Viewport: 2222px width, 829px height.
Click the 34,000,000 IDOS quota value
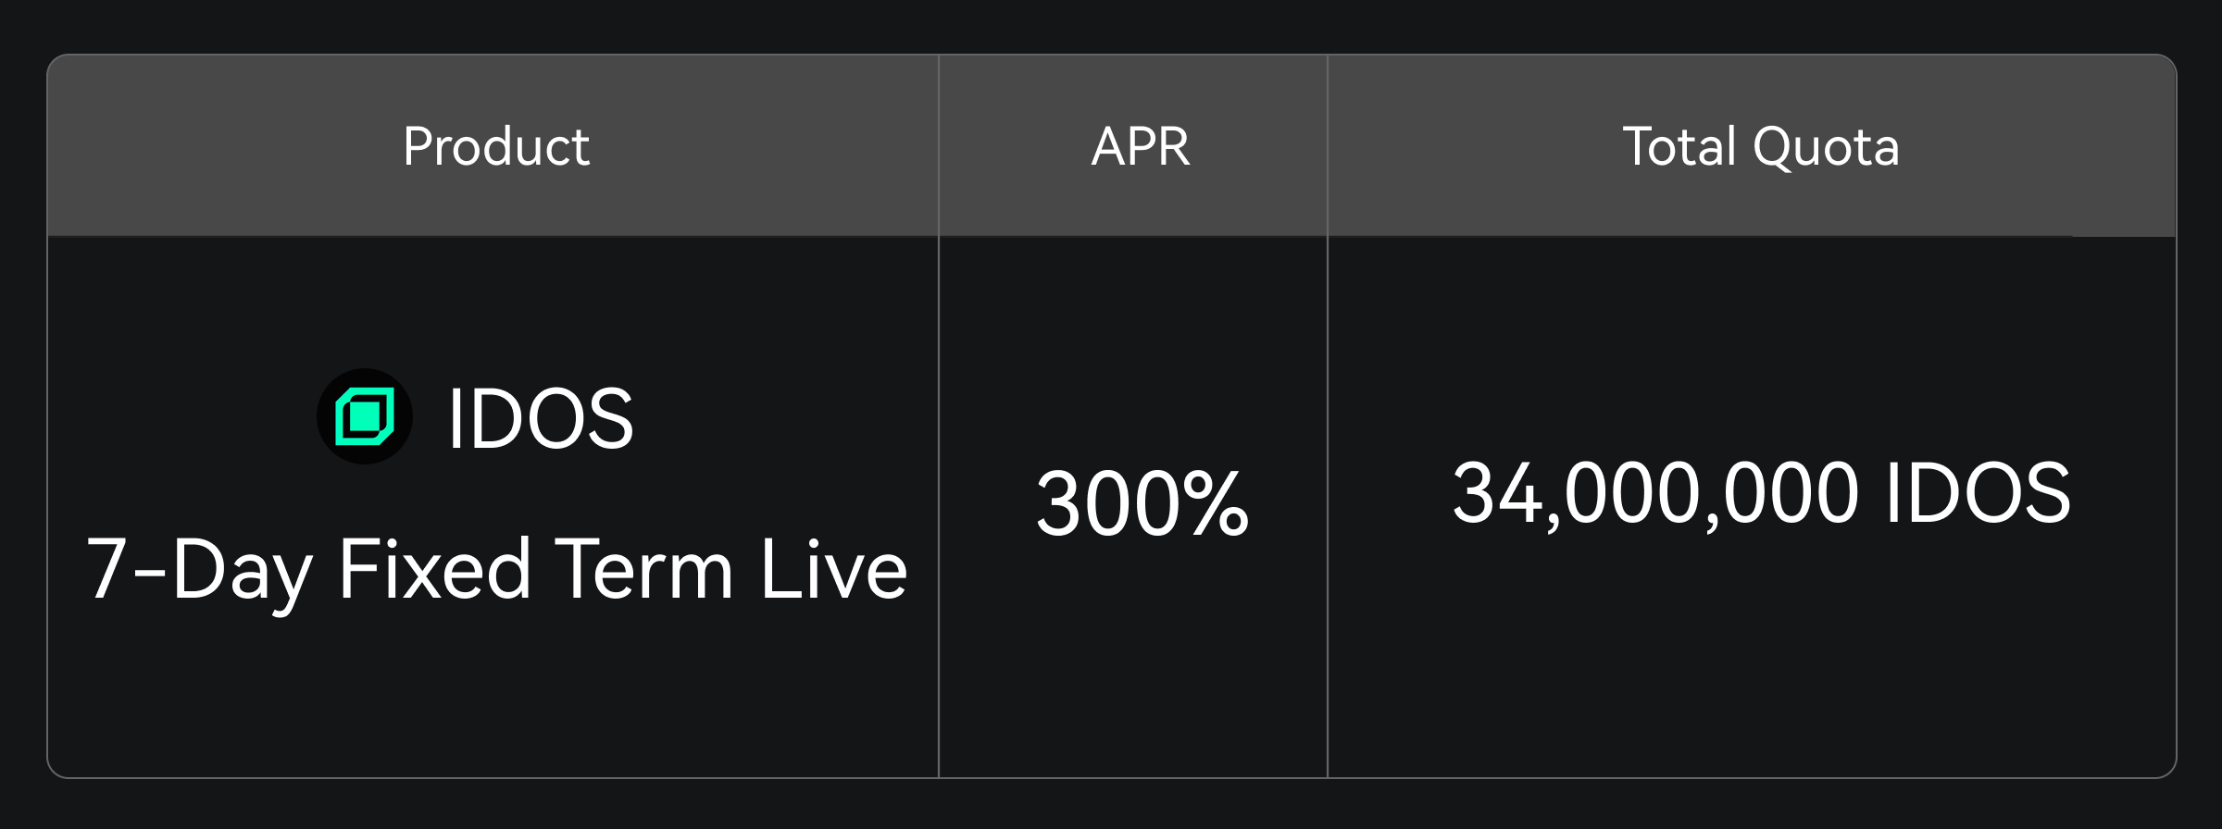pos(1761,493)
